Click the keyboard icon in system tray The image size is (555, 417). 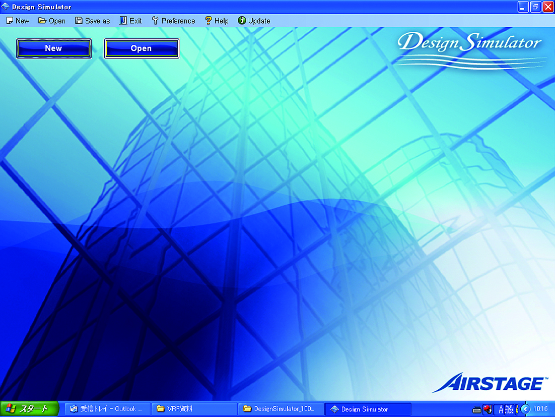click(x=477, y=409)
